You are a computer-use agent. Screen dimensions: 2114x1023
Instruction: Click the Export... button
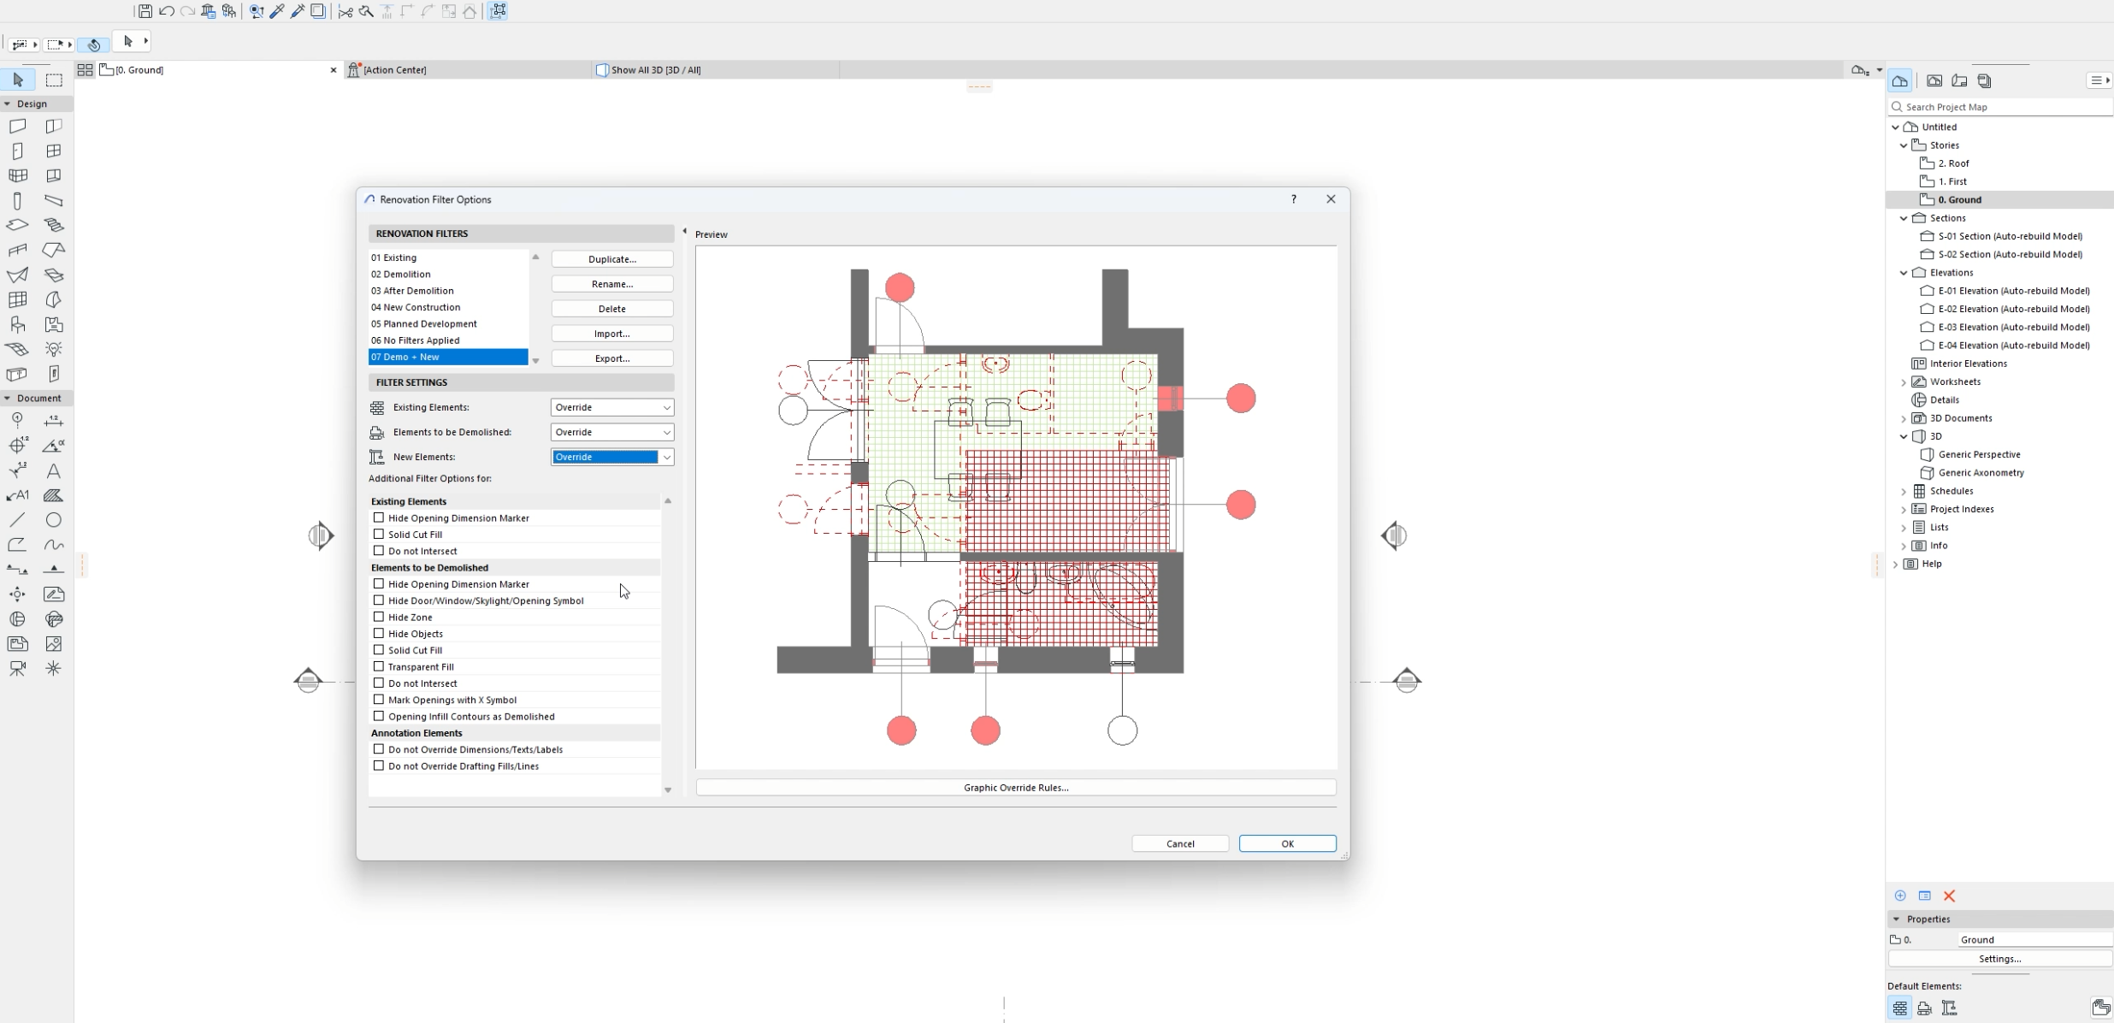point(612,358)
